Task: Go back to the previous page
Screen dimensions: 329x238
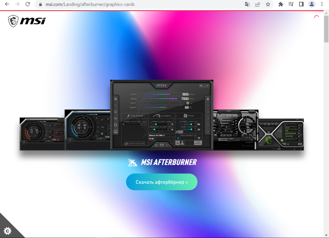Action: point(7,4)
